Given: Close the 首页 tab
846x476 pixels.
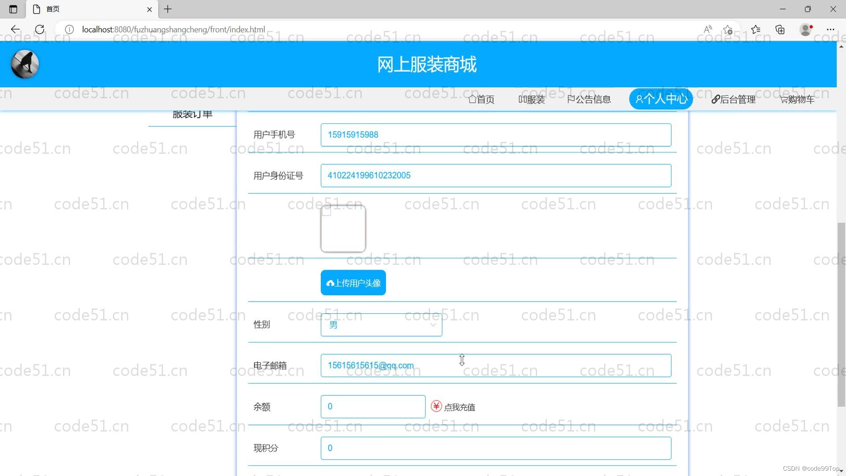Looking at the screenshot, I should tap(149, 9).
